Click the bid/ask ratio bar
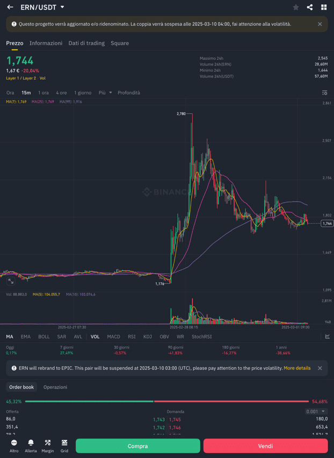 coord(167,402)
